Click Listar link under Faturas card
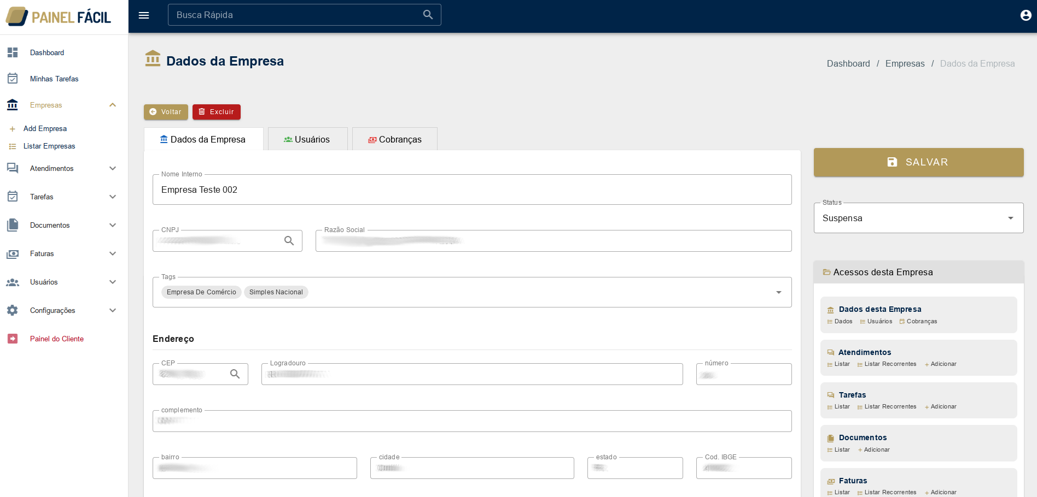Image resolution: width=1037 pixels, height=497 pixels. click(842, 492)
